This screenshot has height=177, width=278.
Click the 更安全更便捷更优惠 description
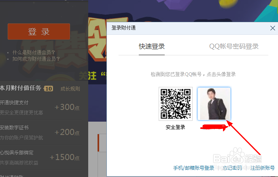(21, 113)
